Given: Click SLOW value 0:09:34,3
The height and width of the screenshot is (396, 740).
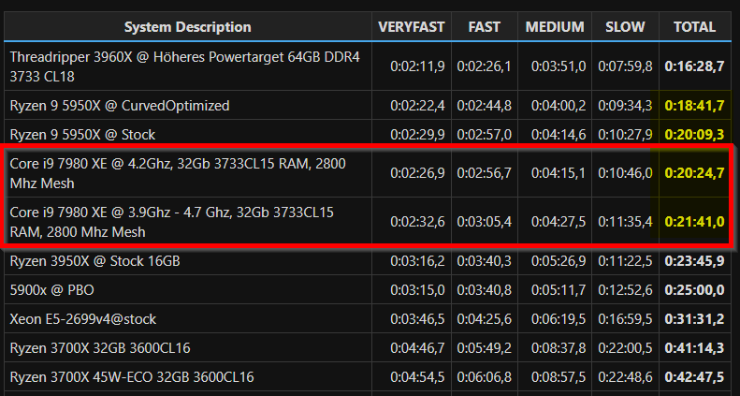Looking at the screenshot, I should point(625,105).
